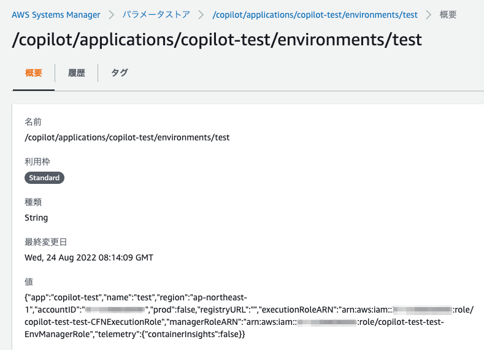This screenshot has width=484, height=350.
Task: Click the parameter name value under 名前
Action: (x=127, y=137)
